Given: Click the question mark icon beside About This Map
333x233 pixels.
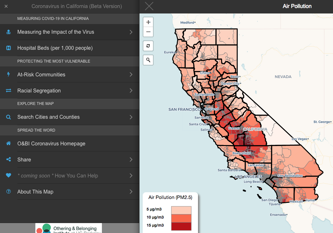Looking at the screenshot, I should (x=8, y=192).
